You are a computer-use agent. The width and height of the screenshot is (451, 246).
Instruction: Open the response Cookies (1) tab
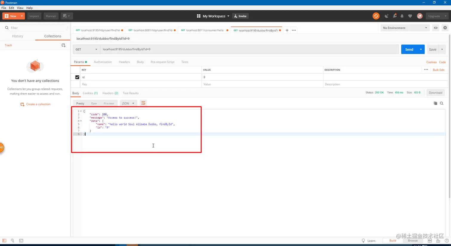coord(90,93)
